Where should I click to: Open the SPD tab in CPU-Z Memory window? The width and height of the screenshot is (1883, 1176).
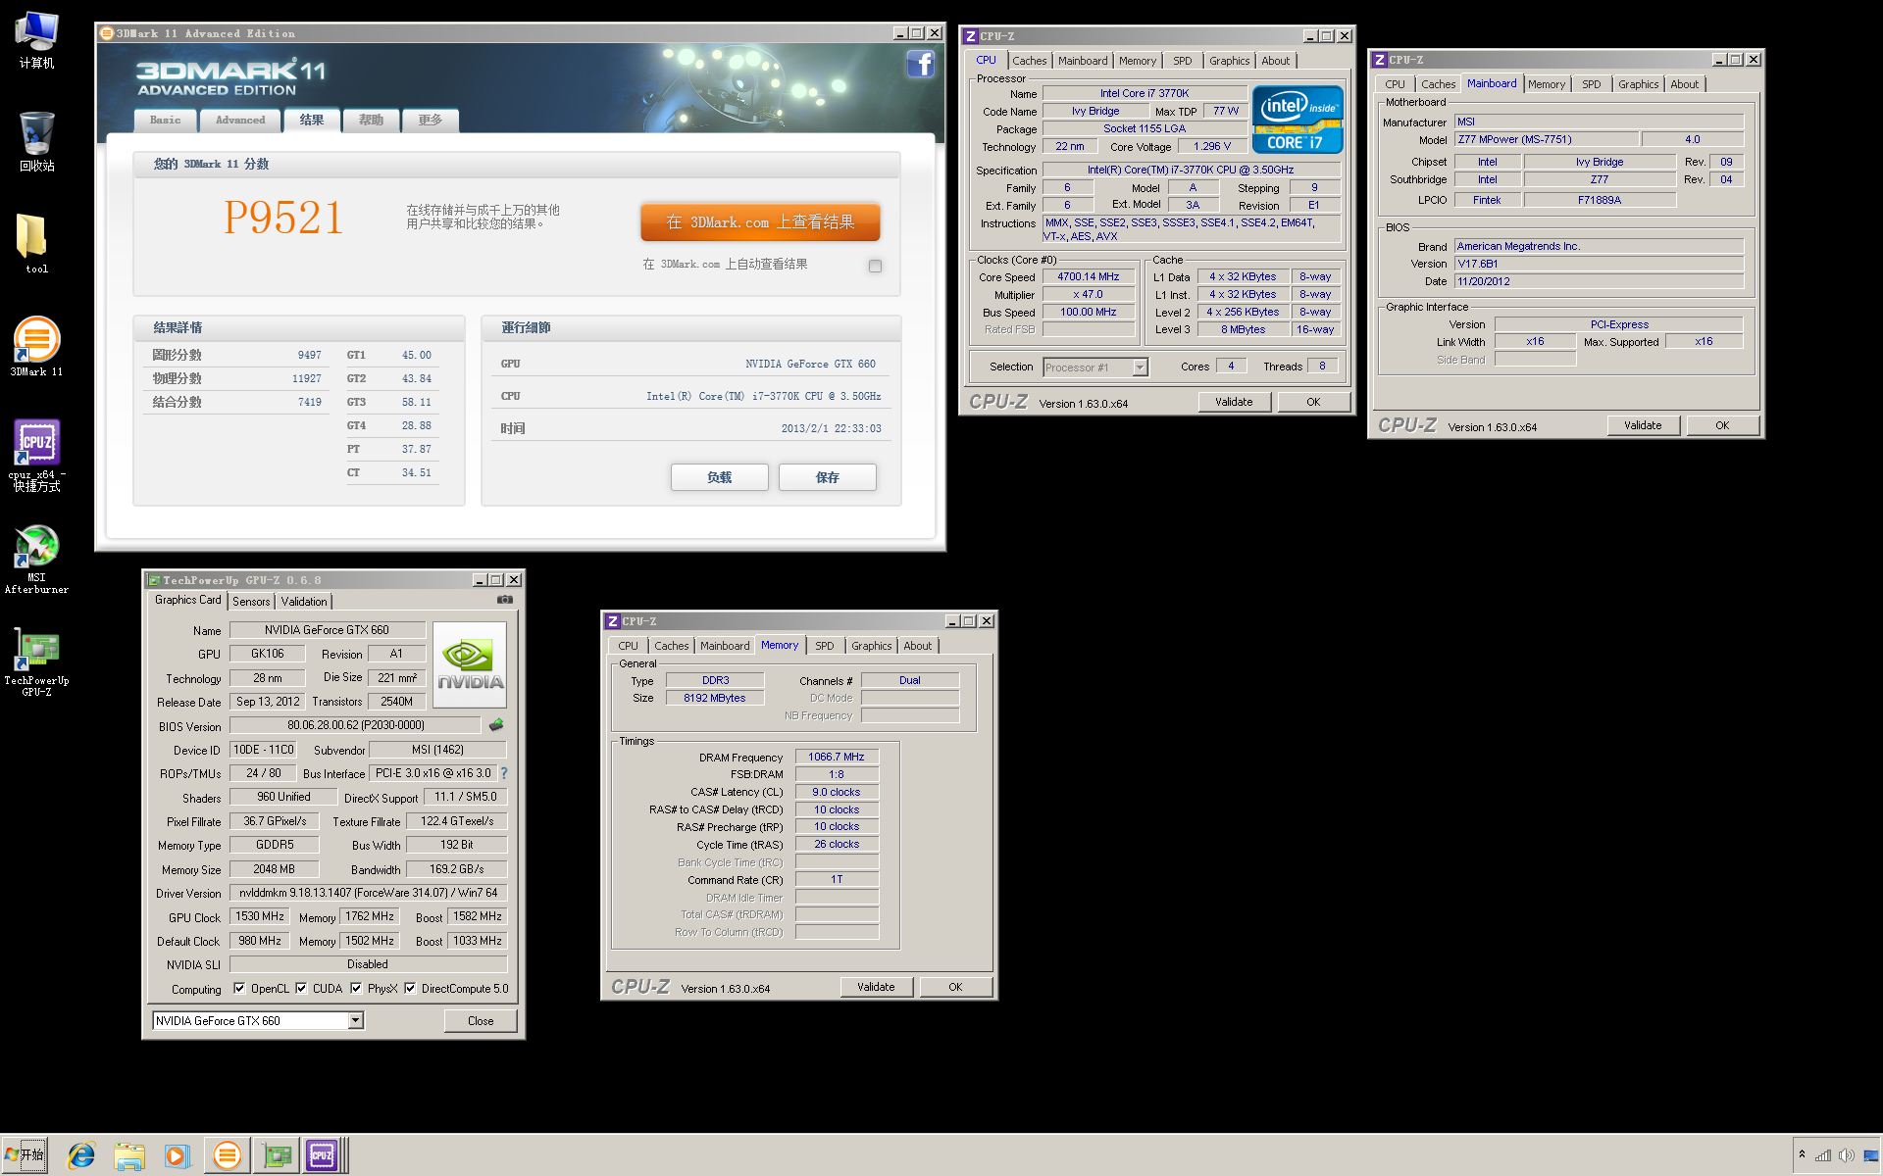pos(825,646)
